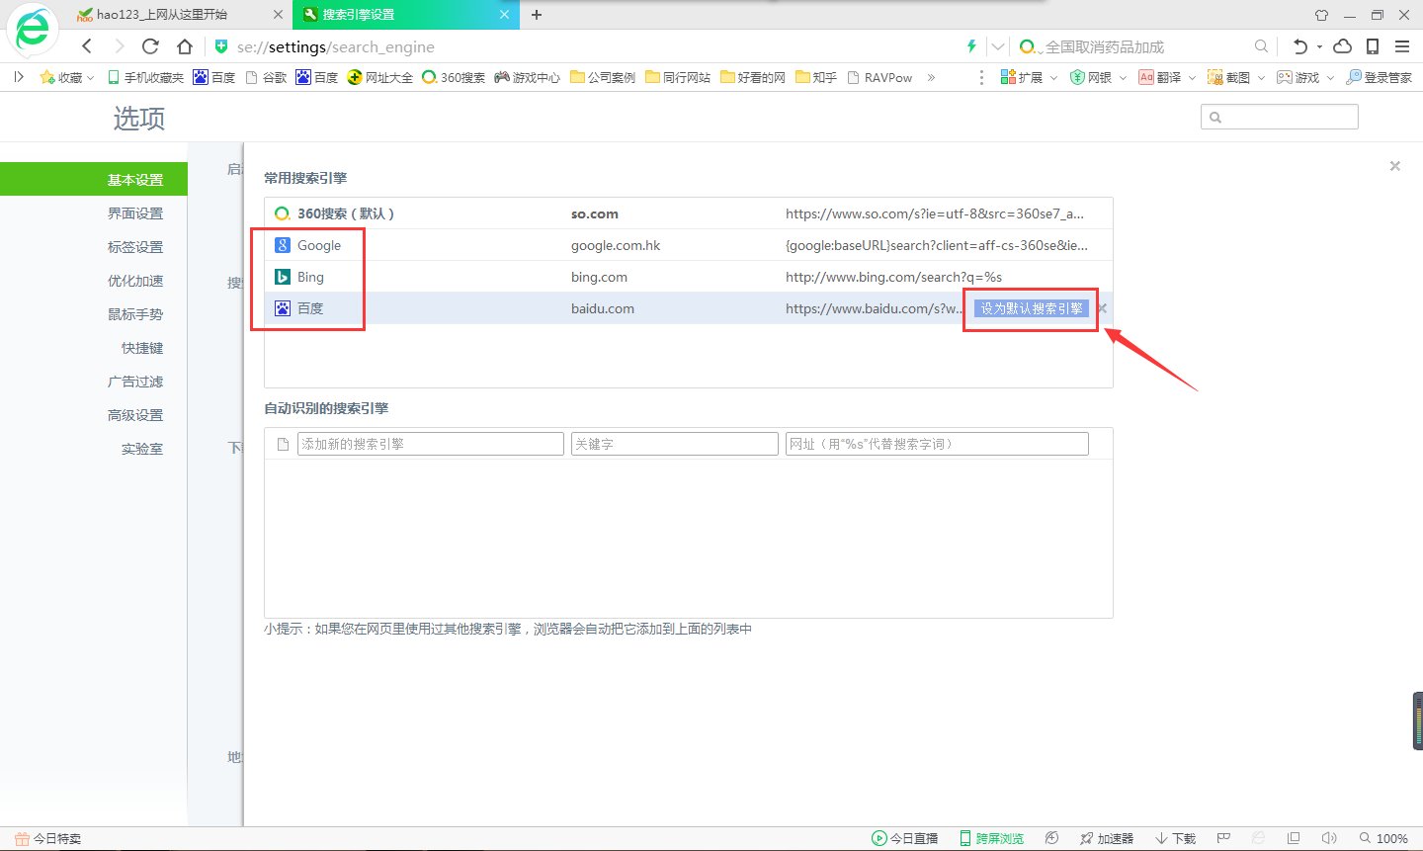Open the 翻译 translate dropdown
Image resolution: width=1423 pixels, height=851 pixels.
coord(1192,77)
